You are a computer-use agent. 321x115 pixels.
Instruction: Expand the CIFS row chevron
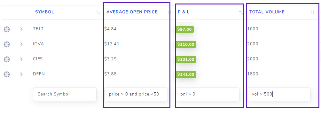21,59
